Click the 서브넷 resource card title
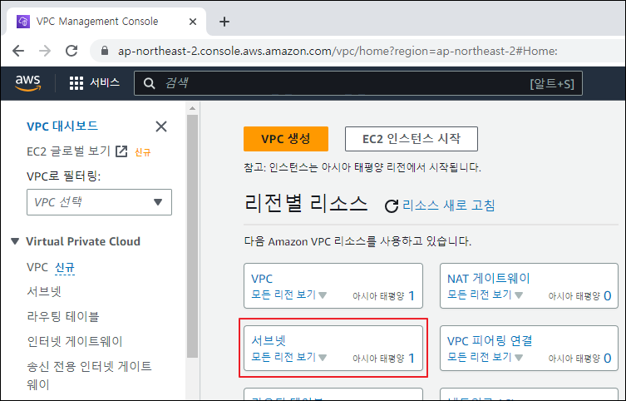This screenshot has height=401, width=626. click(269, 340)
